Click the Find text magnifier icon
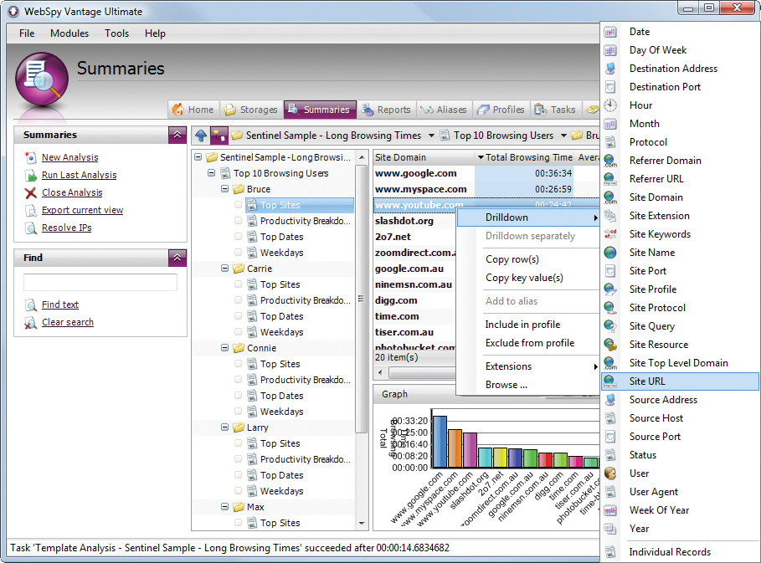 tap(31, 305)
